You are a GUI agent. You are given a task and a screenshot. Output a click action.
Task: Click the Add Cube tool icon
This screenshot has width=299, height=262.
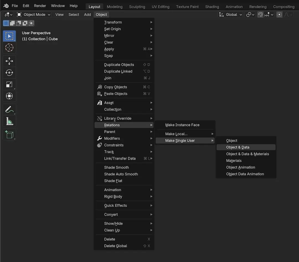(x=9, y=135)
